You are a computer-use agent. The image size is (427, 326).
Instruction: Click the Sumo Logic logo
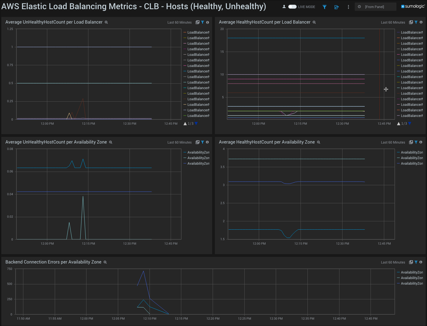(x=413, y=6)
